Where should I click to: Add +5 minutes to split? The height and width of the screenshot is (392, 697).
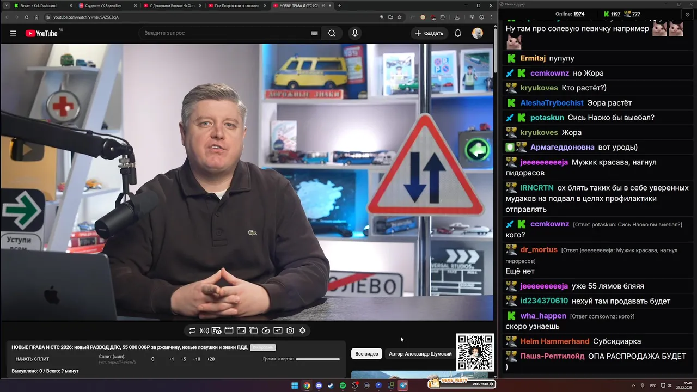pyautogui.click(x=184, y=359)
